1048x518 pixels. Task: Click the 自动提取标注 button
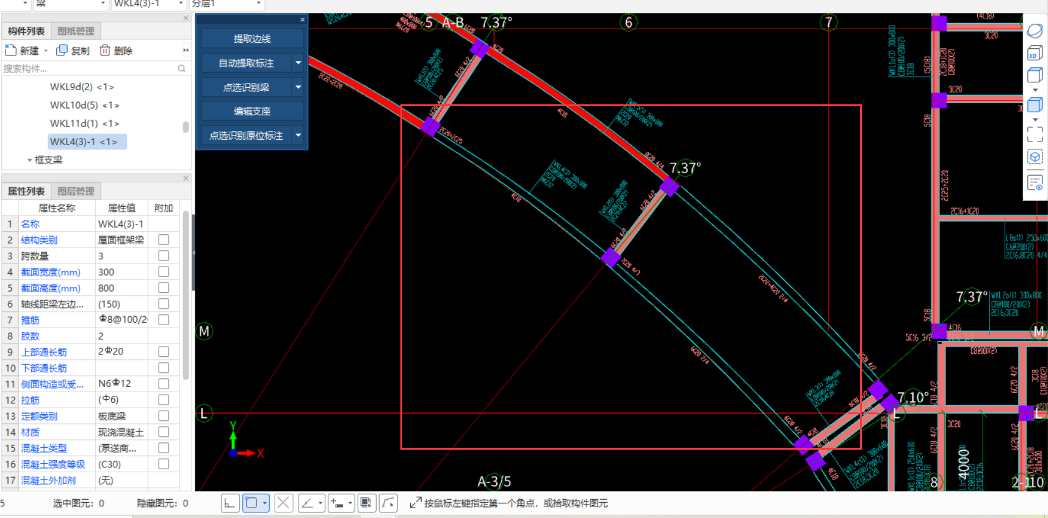[247, 63]
